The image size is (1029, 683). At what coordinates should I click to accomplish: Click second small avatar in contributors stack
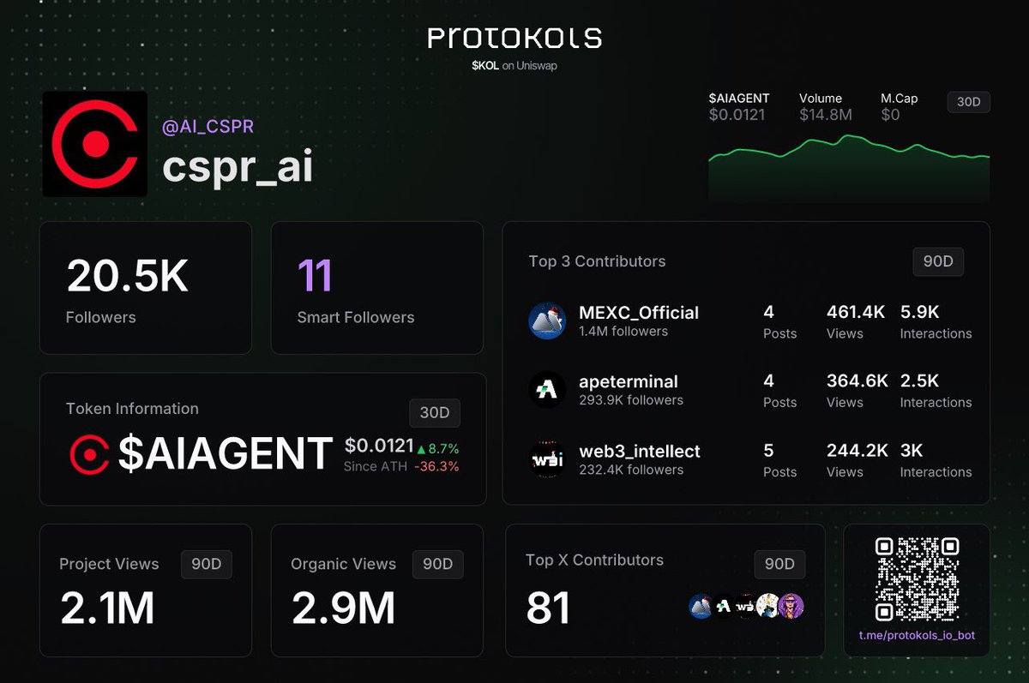(x=724, y=607)
